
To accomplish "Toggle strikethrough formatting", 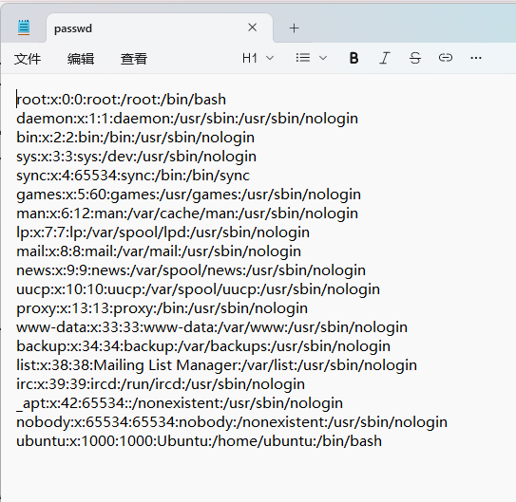I will click(x=415, y=58).
